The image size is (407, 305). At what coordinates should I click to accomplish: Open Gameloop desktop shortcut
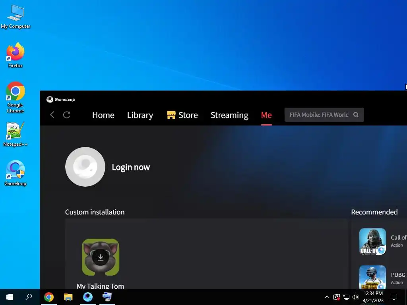point(16,173)
